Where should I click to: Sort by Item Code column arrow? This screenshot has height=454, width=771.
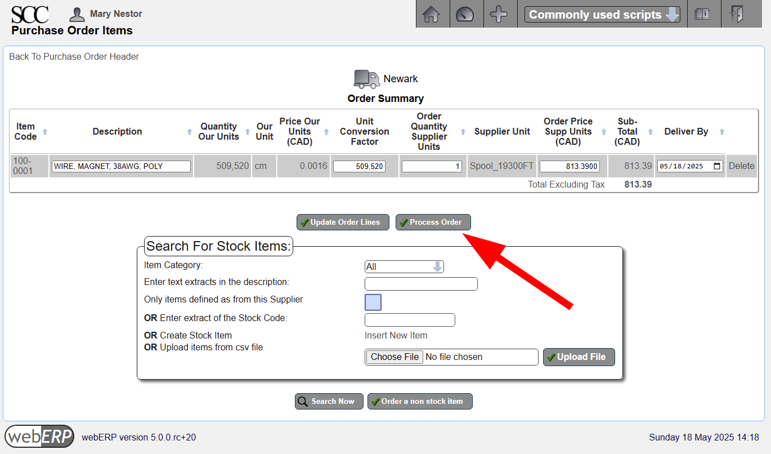point(45,132)
